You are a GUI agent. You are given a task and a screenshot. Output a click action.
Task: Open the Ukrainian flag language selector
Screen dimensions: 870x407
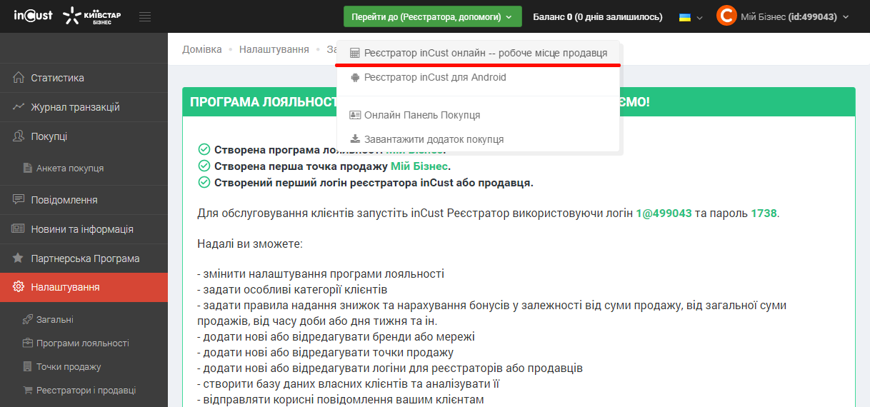click(690, 16)
